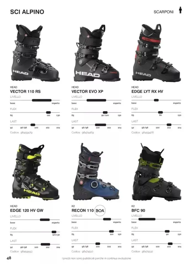Image resolution: width=193 pixels, height=264 pixels.
Task: Click the man silhouette icon
Action: click(x=181, y=10)
